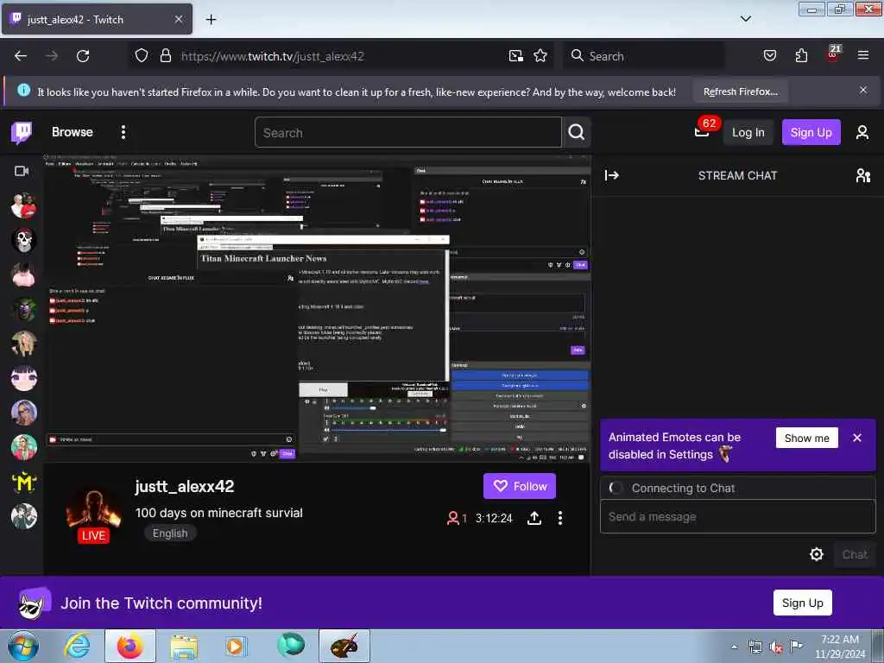Click the tracking protection shield icon

coord(142,56)
